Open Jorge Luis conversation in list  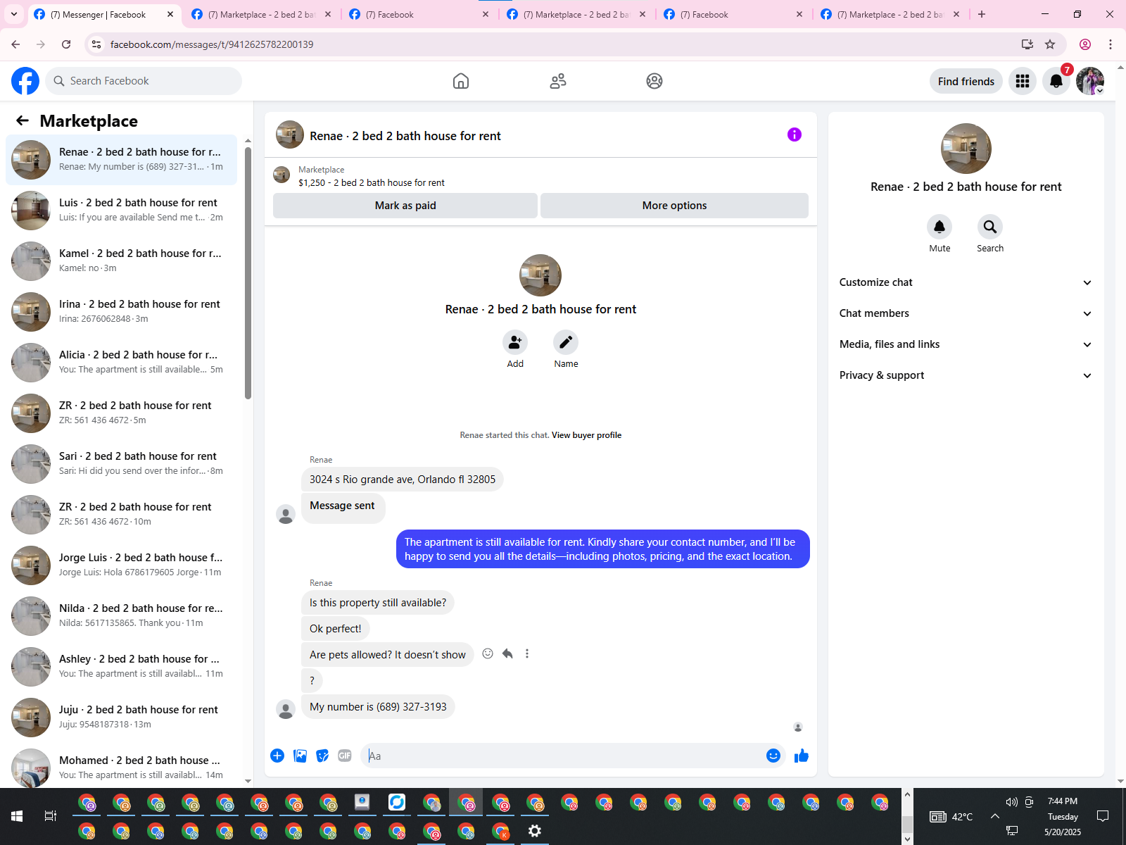tap(121, 565)
